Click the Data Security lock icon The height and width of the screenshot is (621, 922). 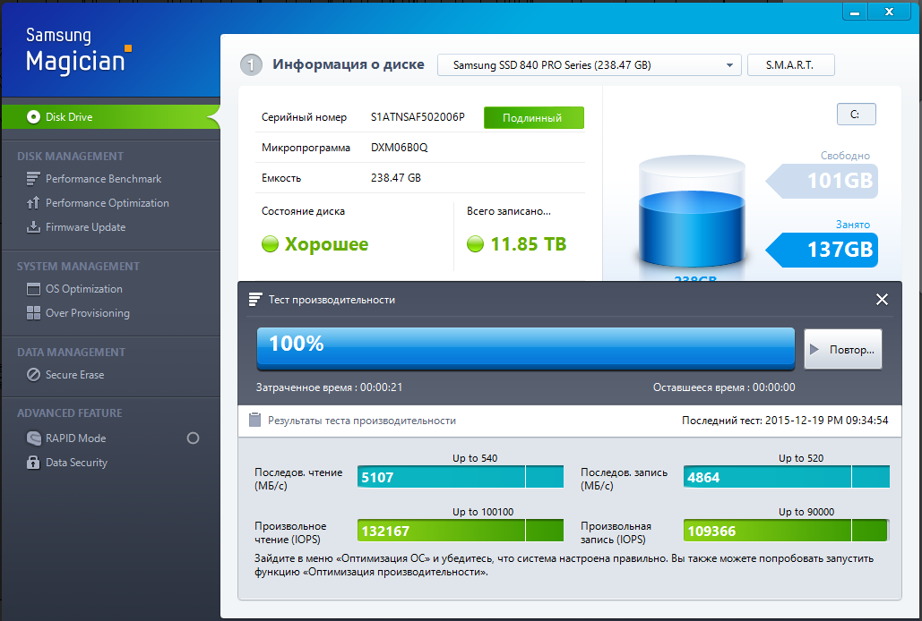33,462
